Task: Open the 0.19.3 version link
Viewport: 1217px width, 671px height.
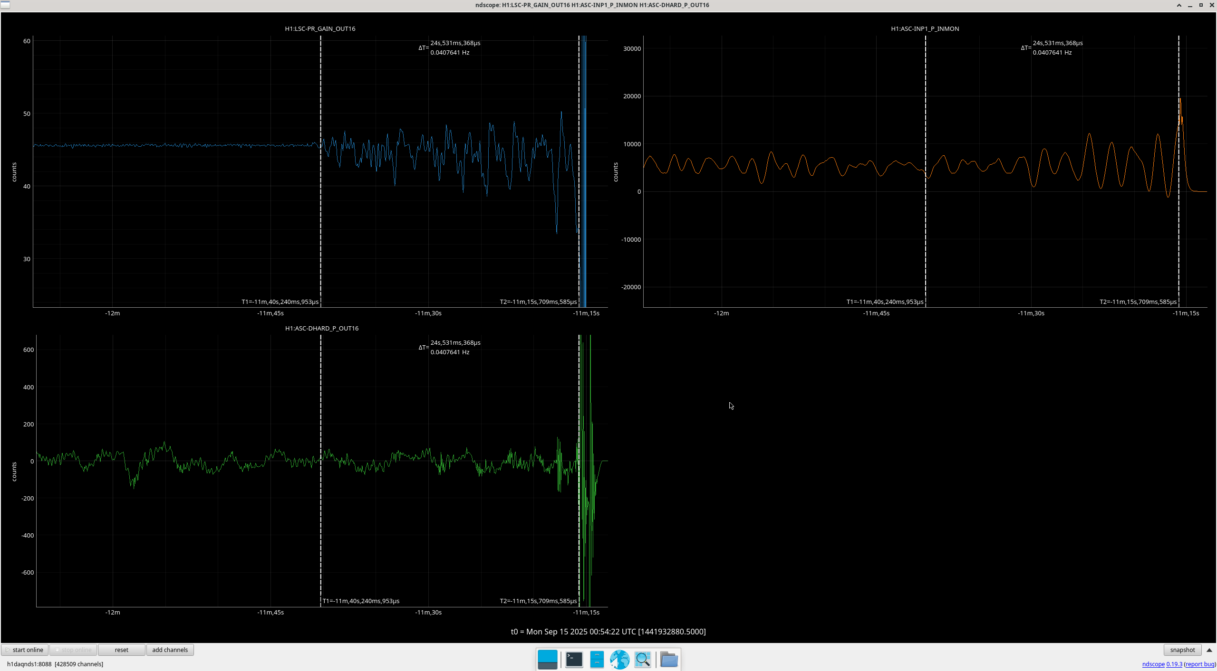Action: tap(1174, 664)
